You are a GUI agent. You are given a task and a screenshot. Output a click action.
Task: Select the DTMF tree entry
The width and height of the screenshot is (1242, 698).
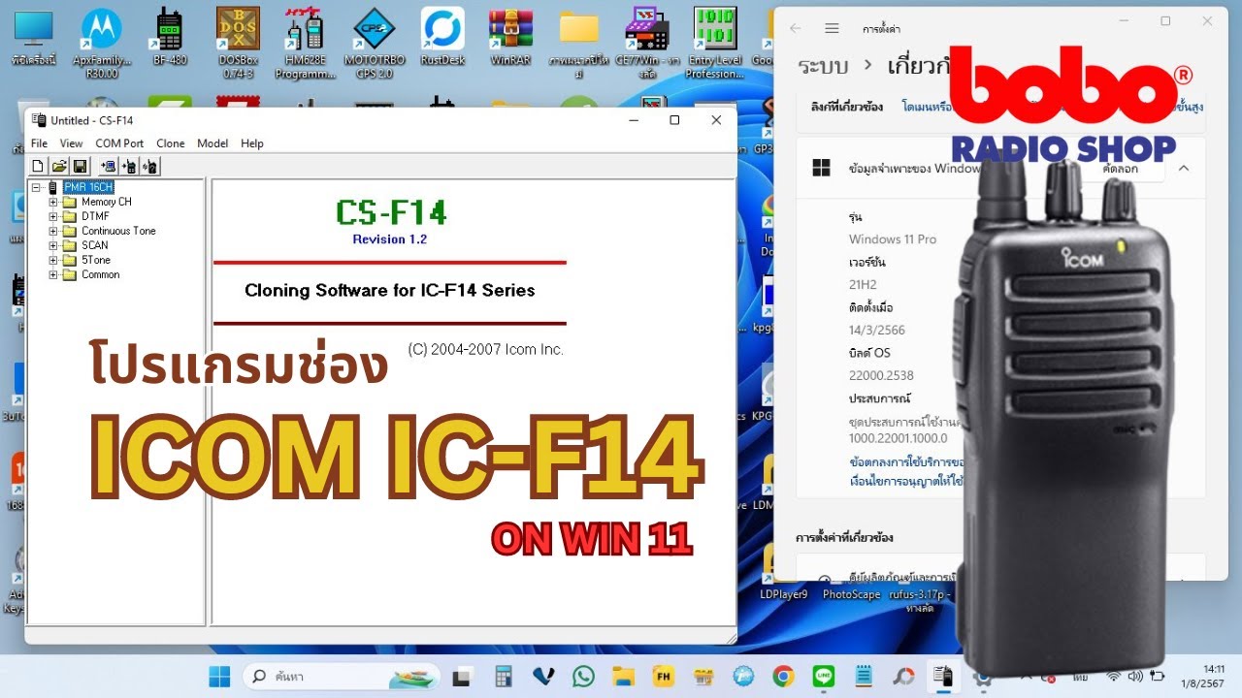coord(95,216)
